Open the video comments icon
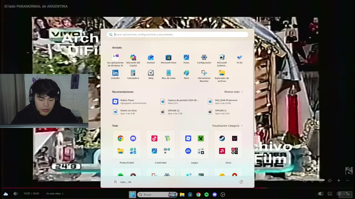Viewport: 355px width, 199px height. [321, 180]
